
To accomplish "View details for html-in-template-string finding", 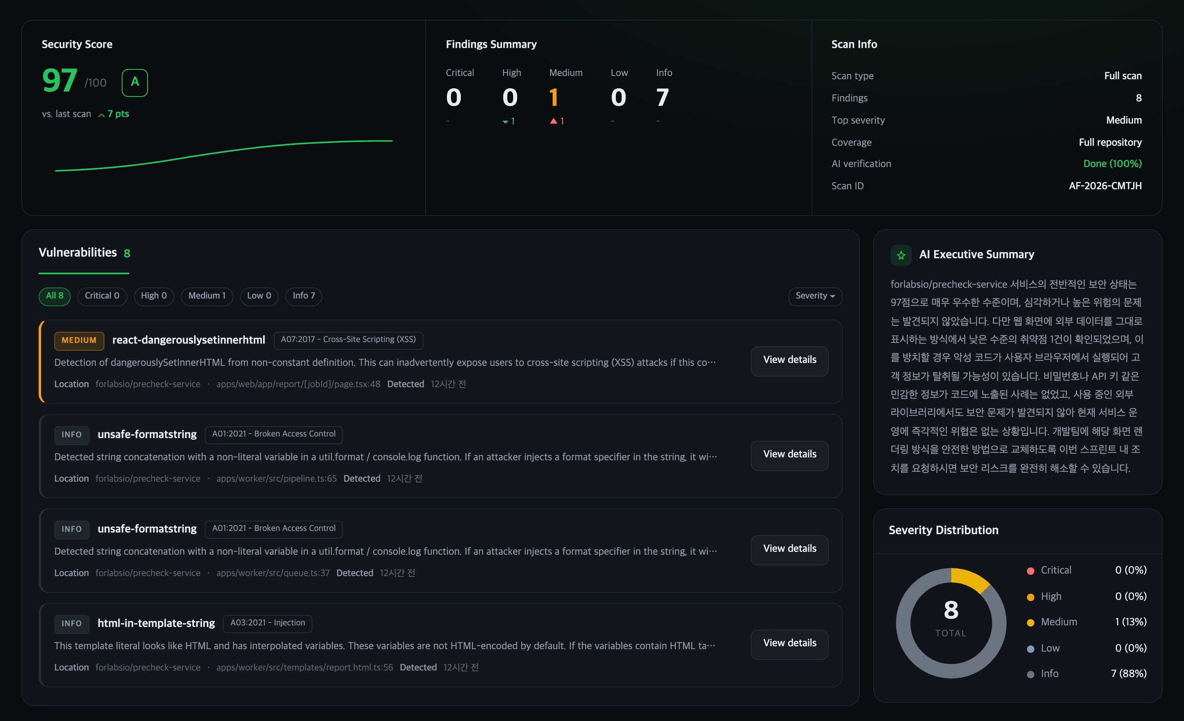I will click(x=789, y=644).
